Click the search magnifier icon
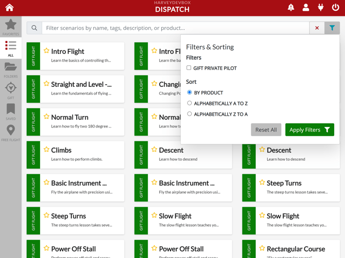 point(34,28)
